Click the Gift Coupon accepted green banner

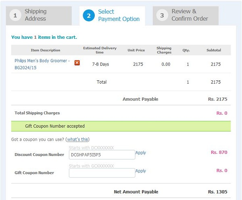coord(121,126)
